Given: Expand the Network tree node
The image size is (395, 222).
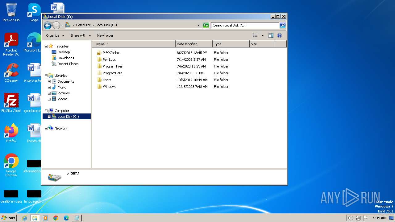Looking at the screenshot, I should (x=46, y=128).
